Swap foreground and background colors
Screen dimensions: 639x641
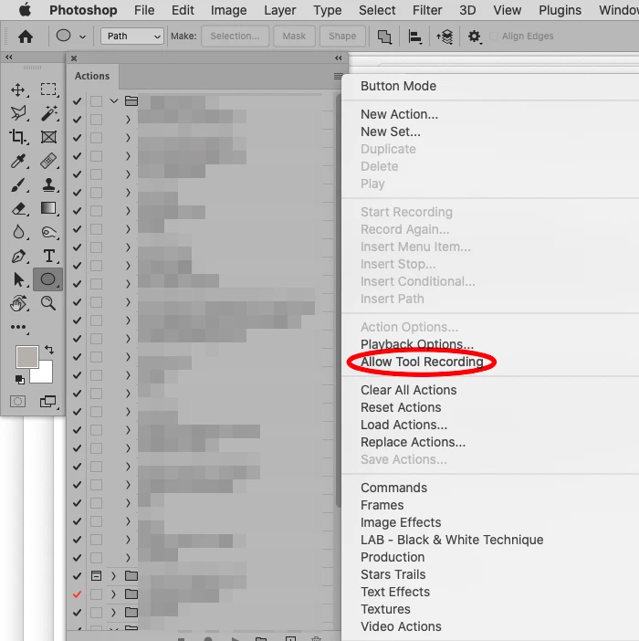click(49, 350)
